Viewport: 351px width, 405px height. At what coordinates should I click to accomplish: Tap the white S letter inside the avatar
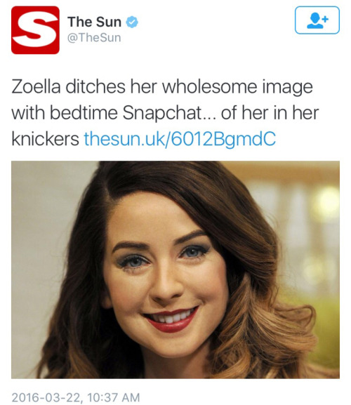pyautogui.click(x=35, y=30)
